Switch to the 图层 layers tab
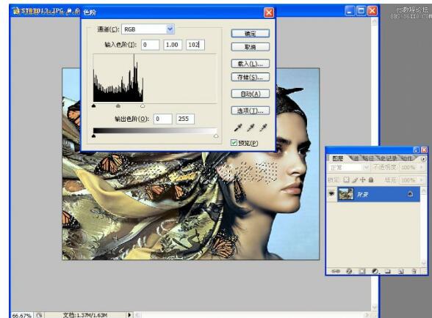This screenshot has height=318, width=432. pyautogui.click(x=337, y=158)
